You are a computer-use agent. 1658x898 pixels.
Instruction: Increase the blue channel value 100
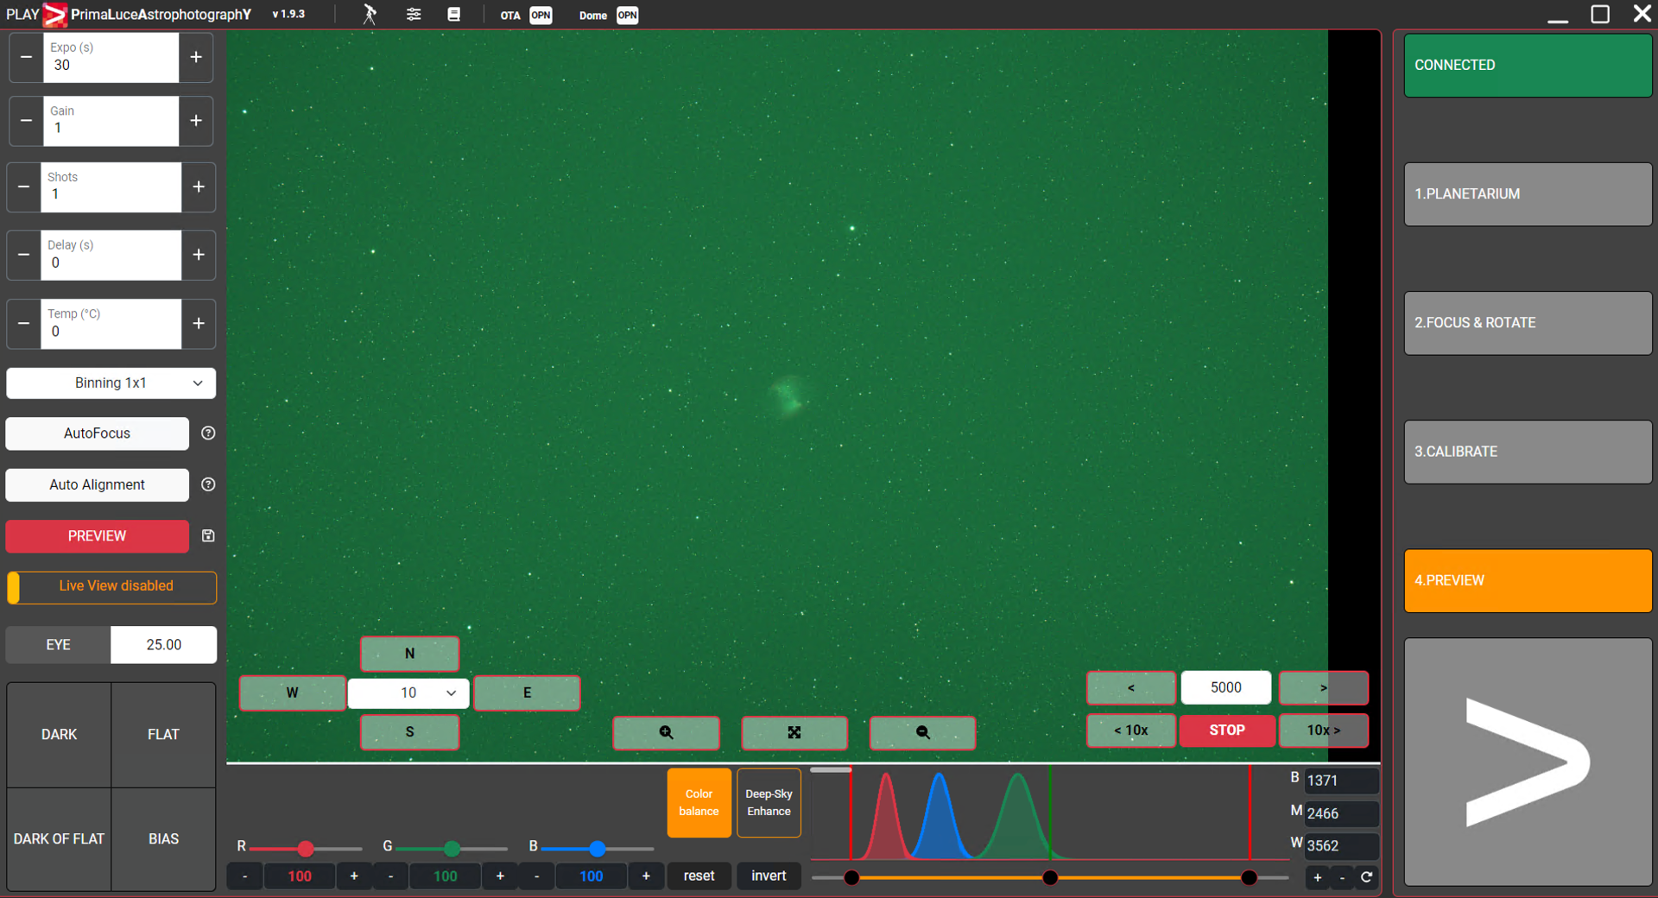tap(646, 876)
